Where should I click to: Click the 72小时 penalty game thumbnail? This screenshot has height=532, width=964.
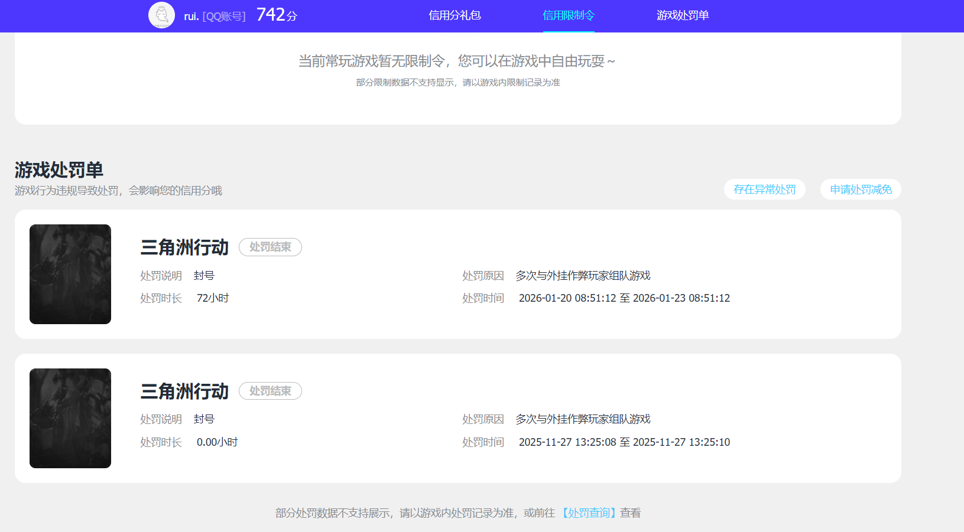[70, 274]
